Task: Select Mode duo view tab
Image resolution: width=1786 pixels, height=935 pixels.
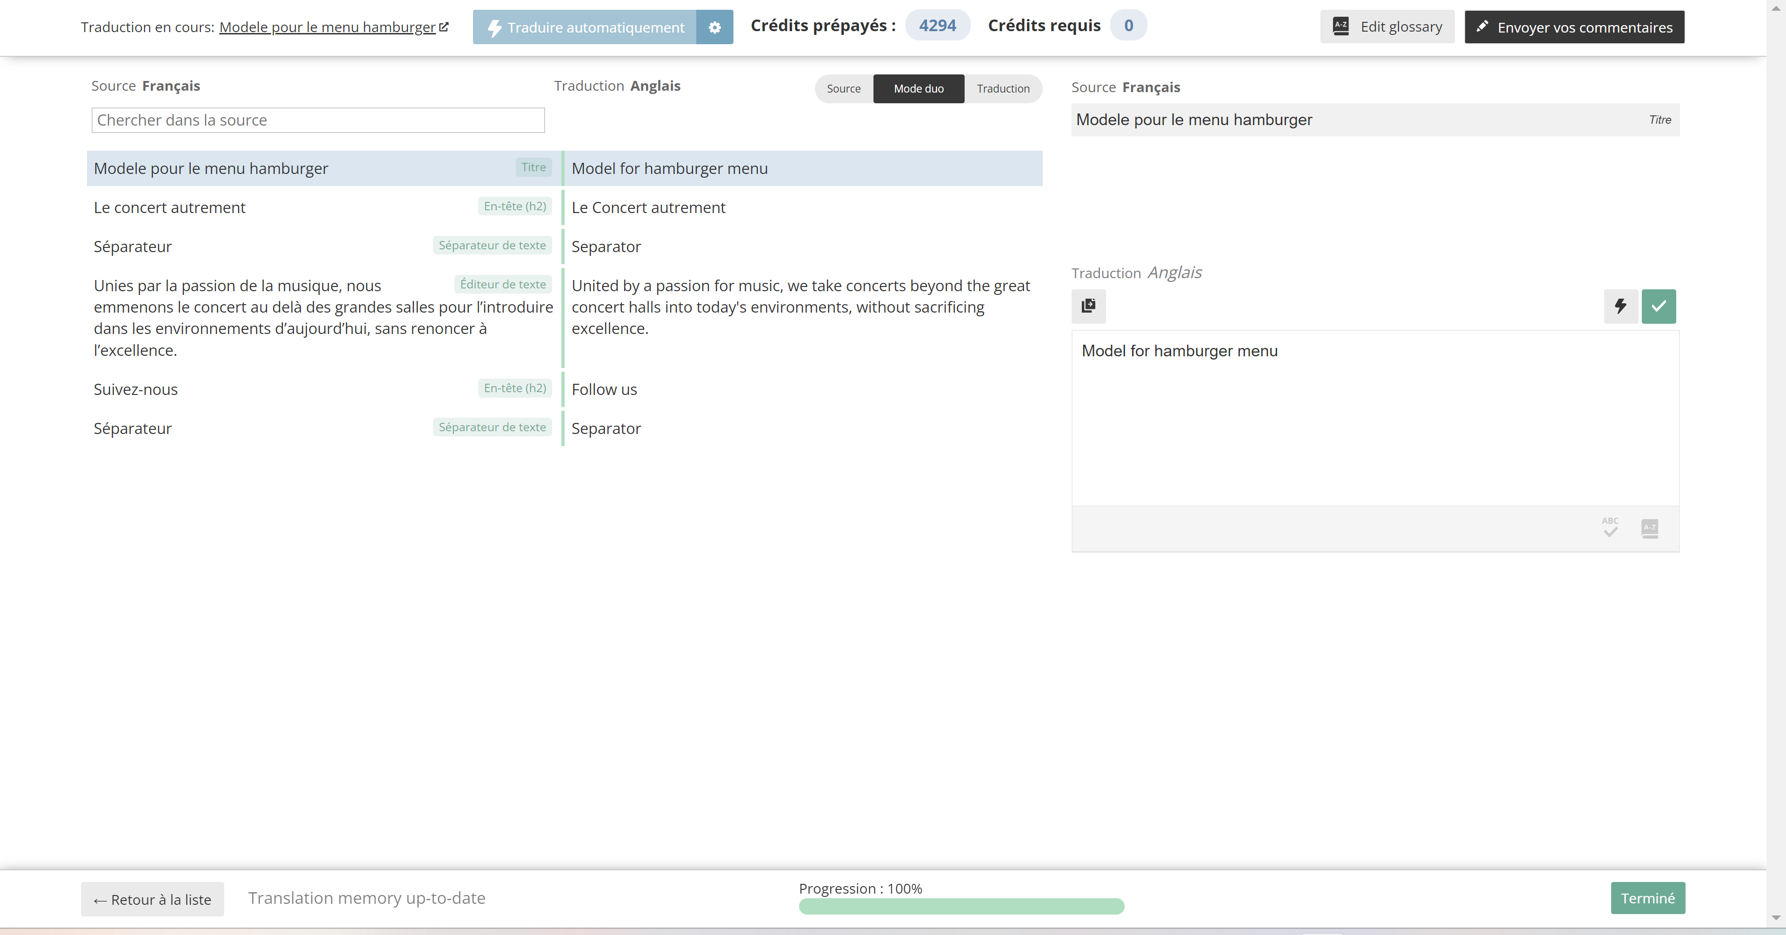Action: 919,89
